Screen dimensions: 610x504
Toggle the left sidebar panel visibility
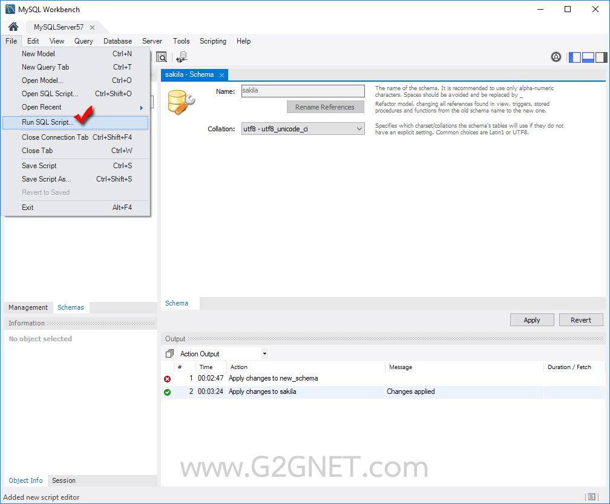pos(575,57)
